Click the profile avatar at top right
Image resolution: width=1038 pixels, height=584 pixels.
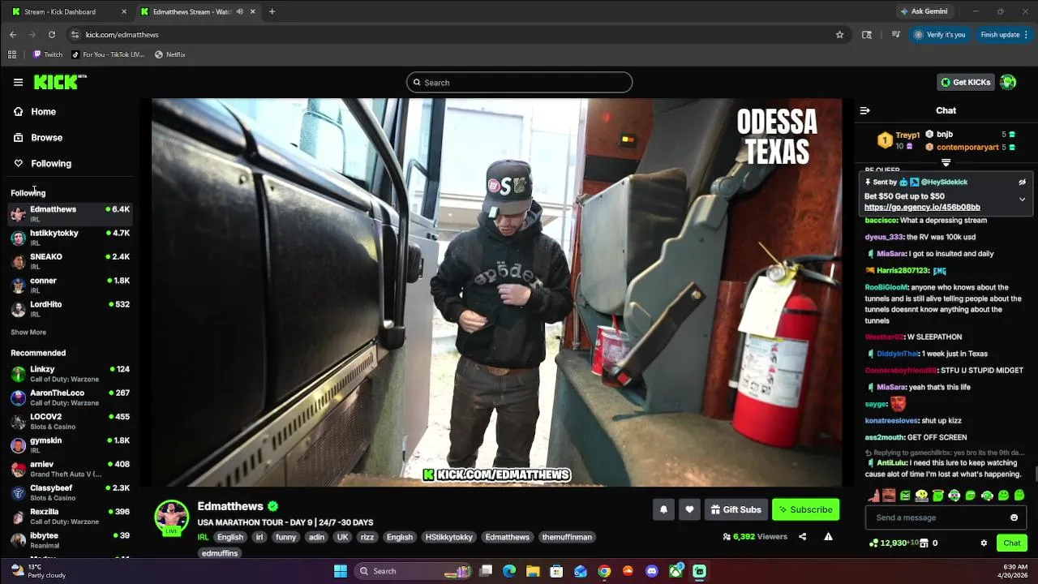coord(1008,82)
